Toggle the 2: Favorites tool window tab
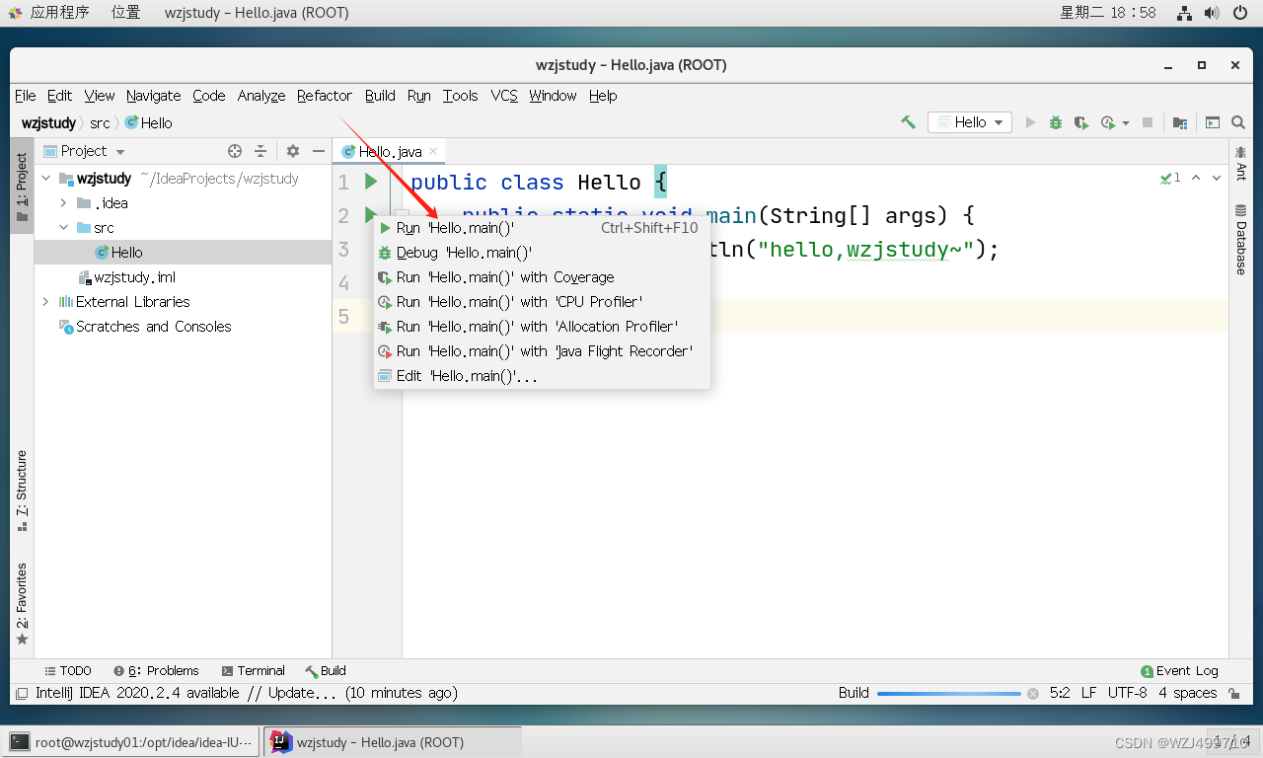This screenshot has width=1263, height=758. (22, 604)
